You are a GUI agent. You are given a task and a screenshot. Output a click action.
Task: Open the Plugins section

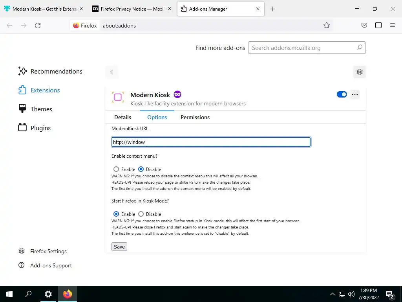pyautogui.click(x=35, y=128)
